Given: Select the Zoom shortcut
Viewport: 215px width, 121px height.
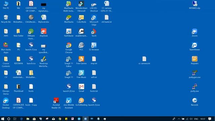Looking at the screenshot, I should click(195, 33).
